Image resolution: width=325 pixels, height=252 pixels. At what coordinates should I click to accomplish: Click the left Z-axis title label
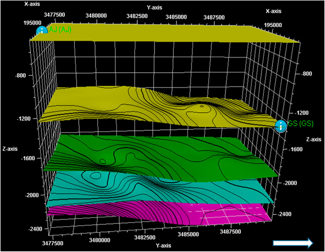10,149
